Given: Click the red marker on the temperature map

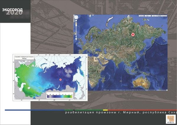Looking at the screenshot, I should pos(60,80).
